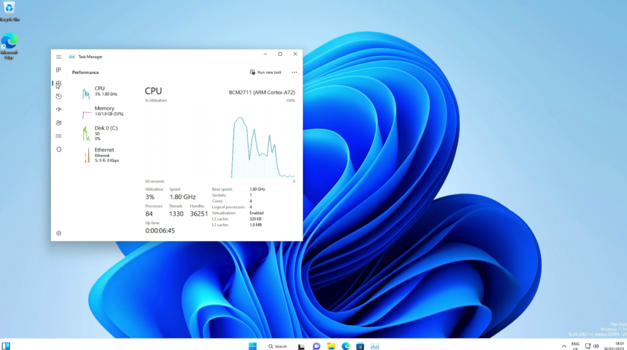Open the Chat taskbar icon

click(x=317, y=346)
